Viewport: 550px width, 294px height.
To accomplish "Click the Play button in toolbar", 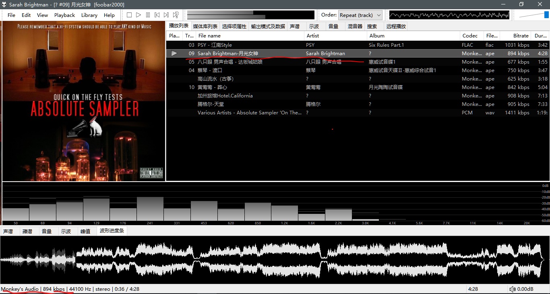I will pos(139,15).
